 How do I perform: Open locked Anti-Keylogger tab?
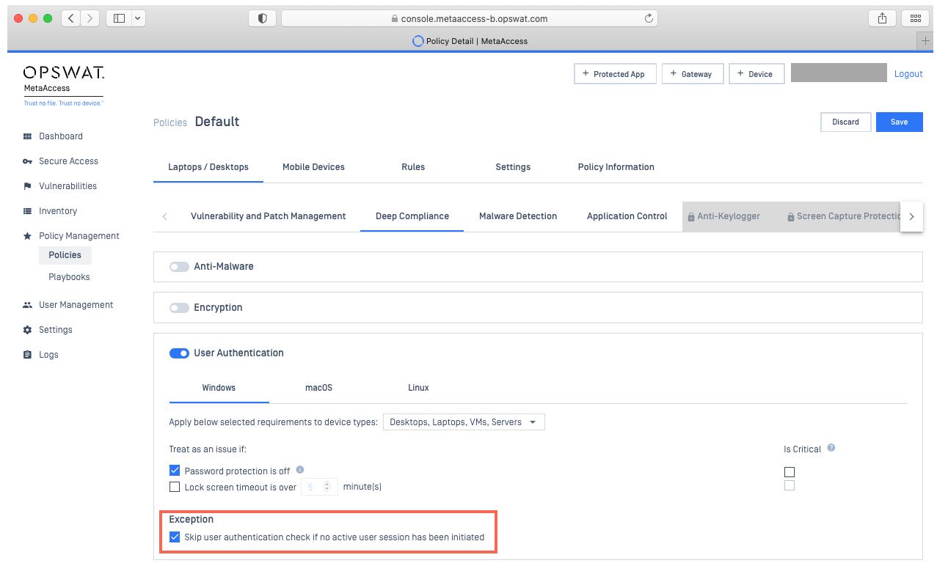click(x=723, y=216)
